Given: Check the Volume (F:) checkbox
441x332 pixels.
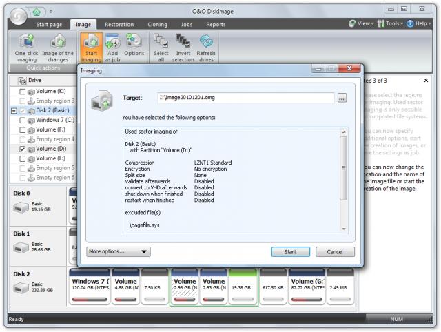Looking at the screenshot, I should (23, 130).
